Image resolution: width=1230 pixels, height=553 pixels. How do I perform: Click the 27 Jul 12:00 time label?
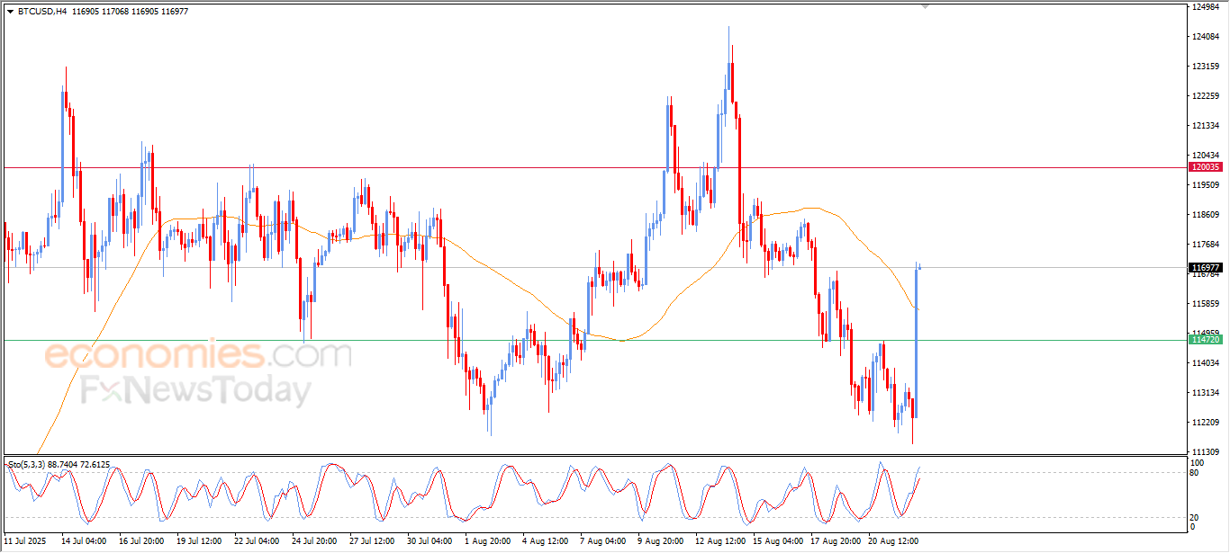point(372,541)
